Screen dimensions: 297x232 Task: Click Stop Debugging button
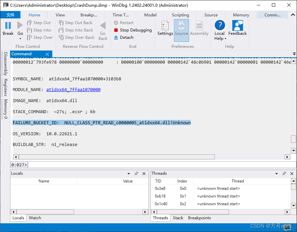point(133,30)
